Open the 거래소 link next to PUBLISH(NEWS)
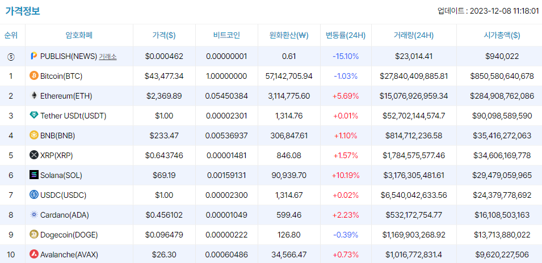Screen dimensions: 542x263 click(x=107, y=56)
